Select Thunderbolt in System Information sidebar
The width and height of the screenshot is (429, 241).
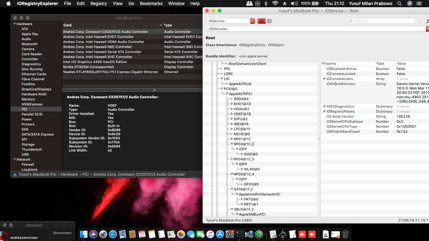[32, 149]
